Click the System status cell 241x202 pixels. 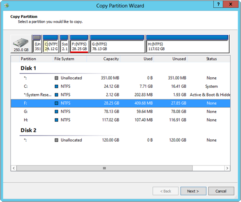tap(211, 86)
